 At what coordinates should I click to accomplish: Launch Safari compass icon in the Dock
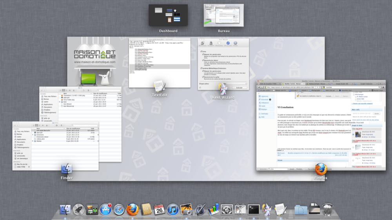119,209
